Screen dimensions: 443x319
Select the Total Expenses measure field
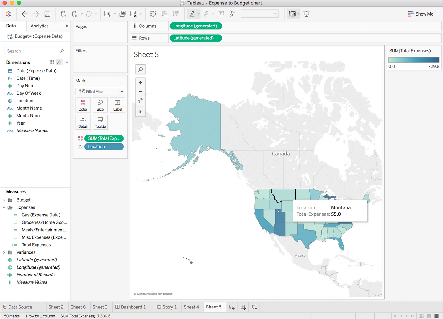click(36, 245)
